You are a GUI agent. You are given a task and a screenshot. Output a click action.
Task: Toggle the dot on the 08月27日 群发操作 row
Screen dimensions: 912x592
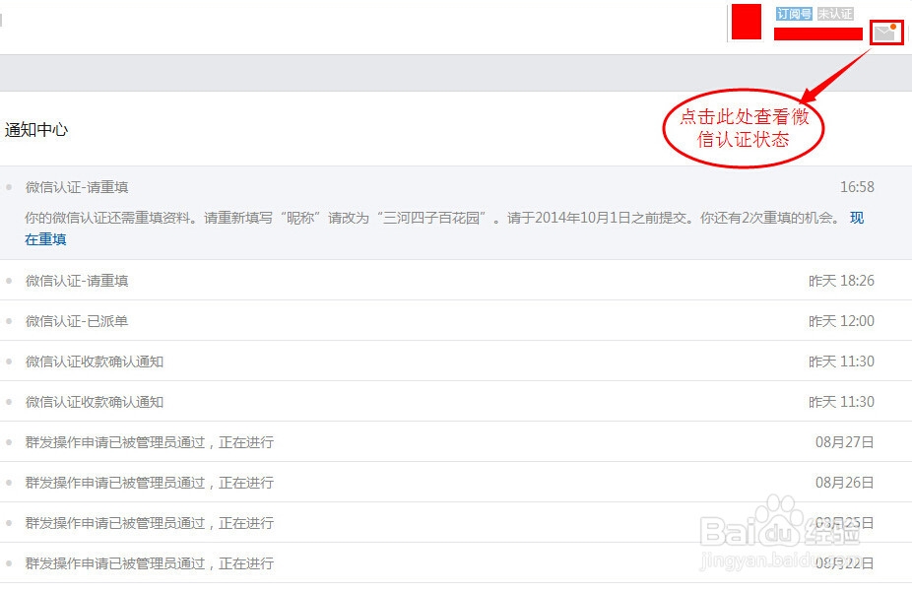pyautogui.click(x=10, y=441)
